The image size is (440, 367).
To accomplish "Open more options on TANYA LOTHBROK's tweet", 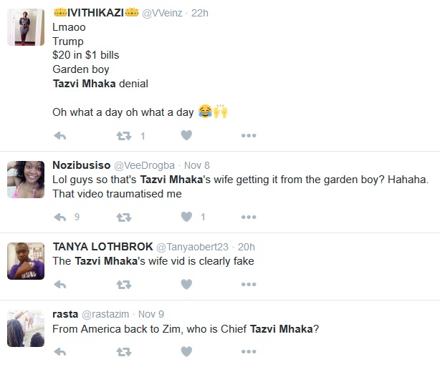I will click(249, 284).
